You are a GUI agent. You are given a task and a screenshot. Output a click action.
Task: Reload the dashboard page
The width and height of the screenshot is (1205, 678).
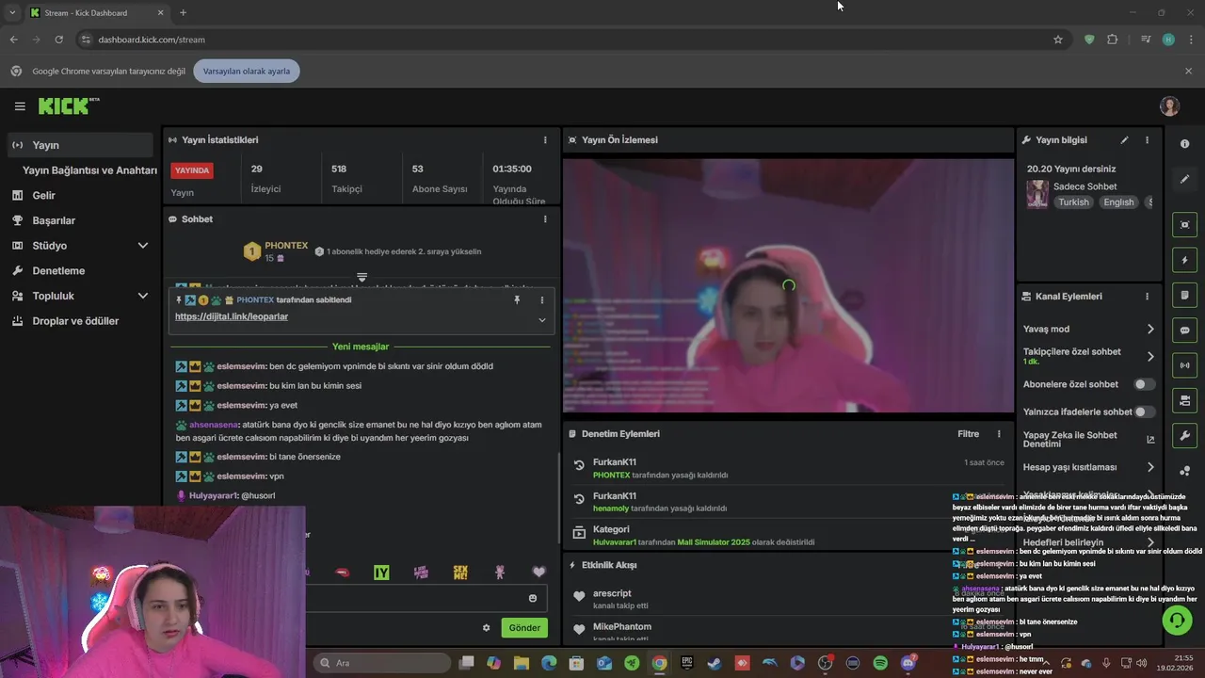pos(58,40)
